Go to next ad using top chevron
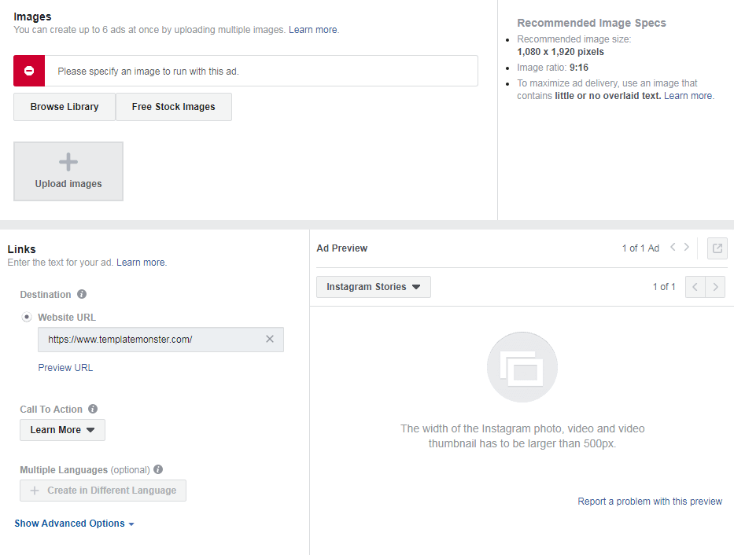 click(x=687, y=248)
